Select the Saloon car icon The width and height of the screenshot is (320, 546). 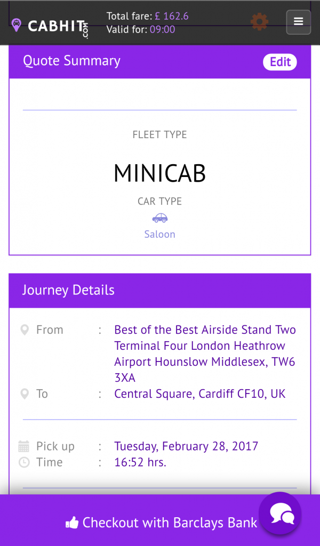[159, 218]
